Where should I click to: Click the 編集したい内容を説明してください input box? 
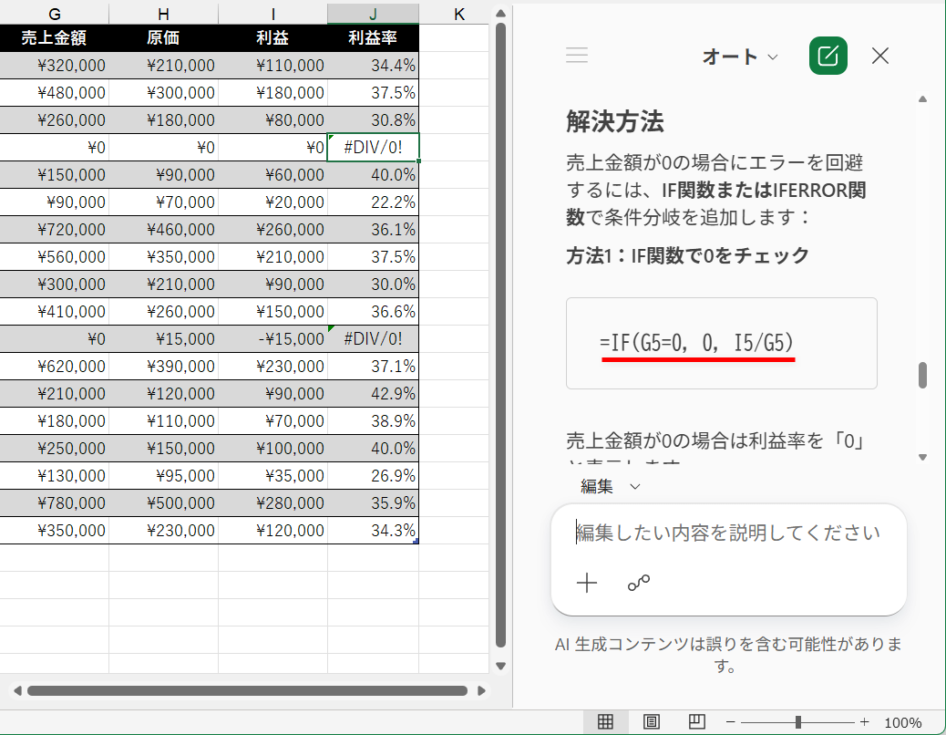click(727, 533)
